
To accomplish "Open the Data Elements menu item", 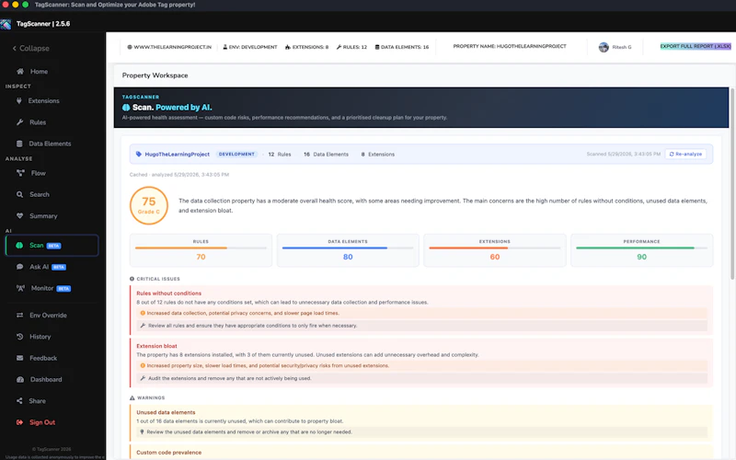I will 50,144.
